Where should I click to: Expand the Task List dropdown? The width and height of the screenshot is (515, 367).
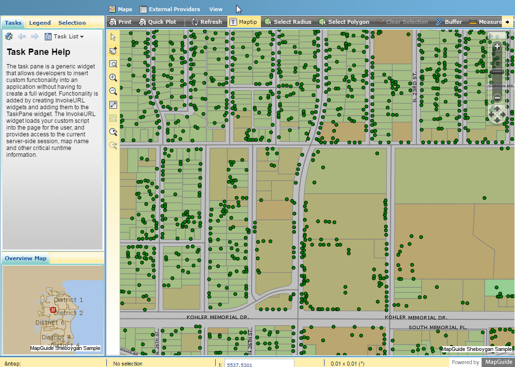coord(64,36)
